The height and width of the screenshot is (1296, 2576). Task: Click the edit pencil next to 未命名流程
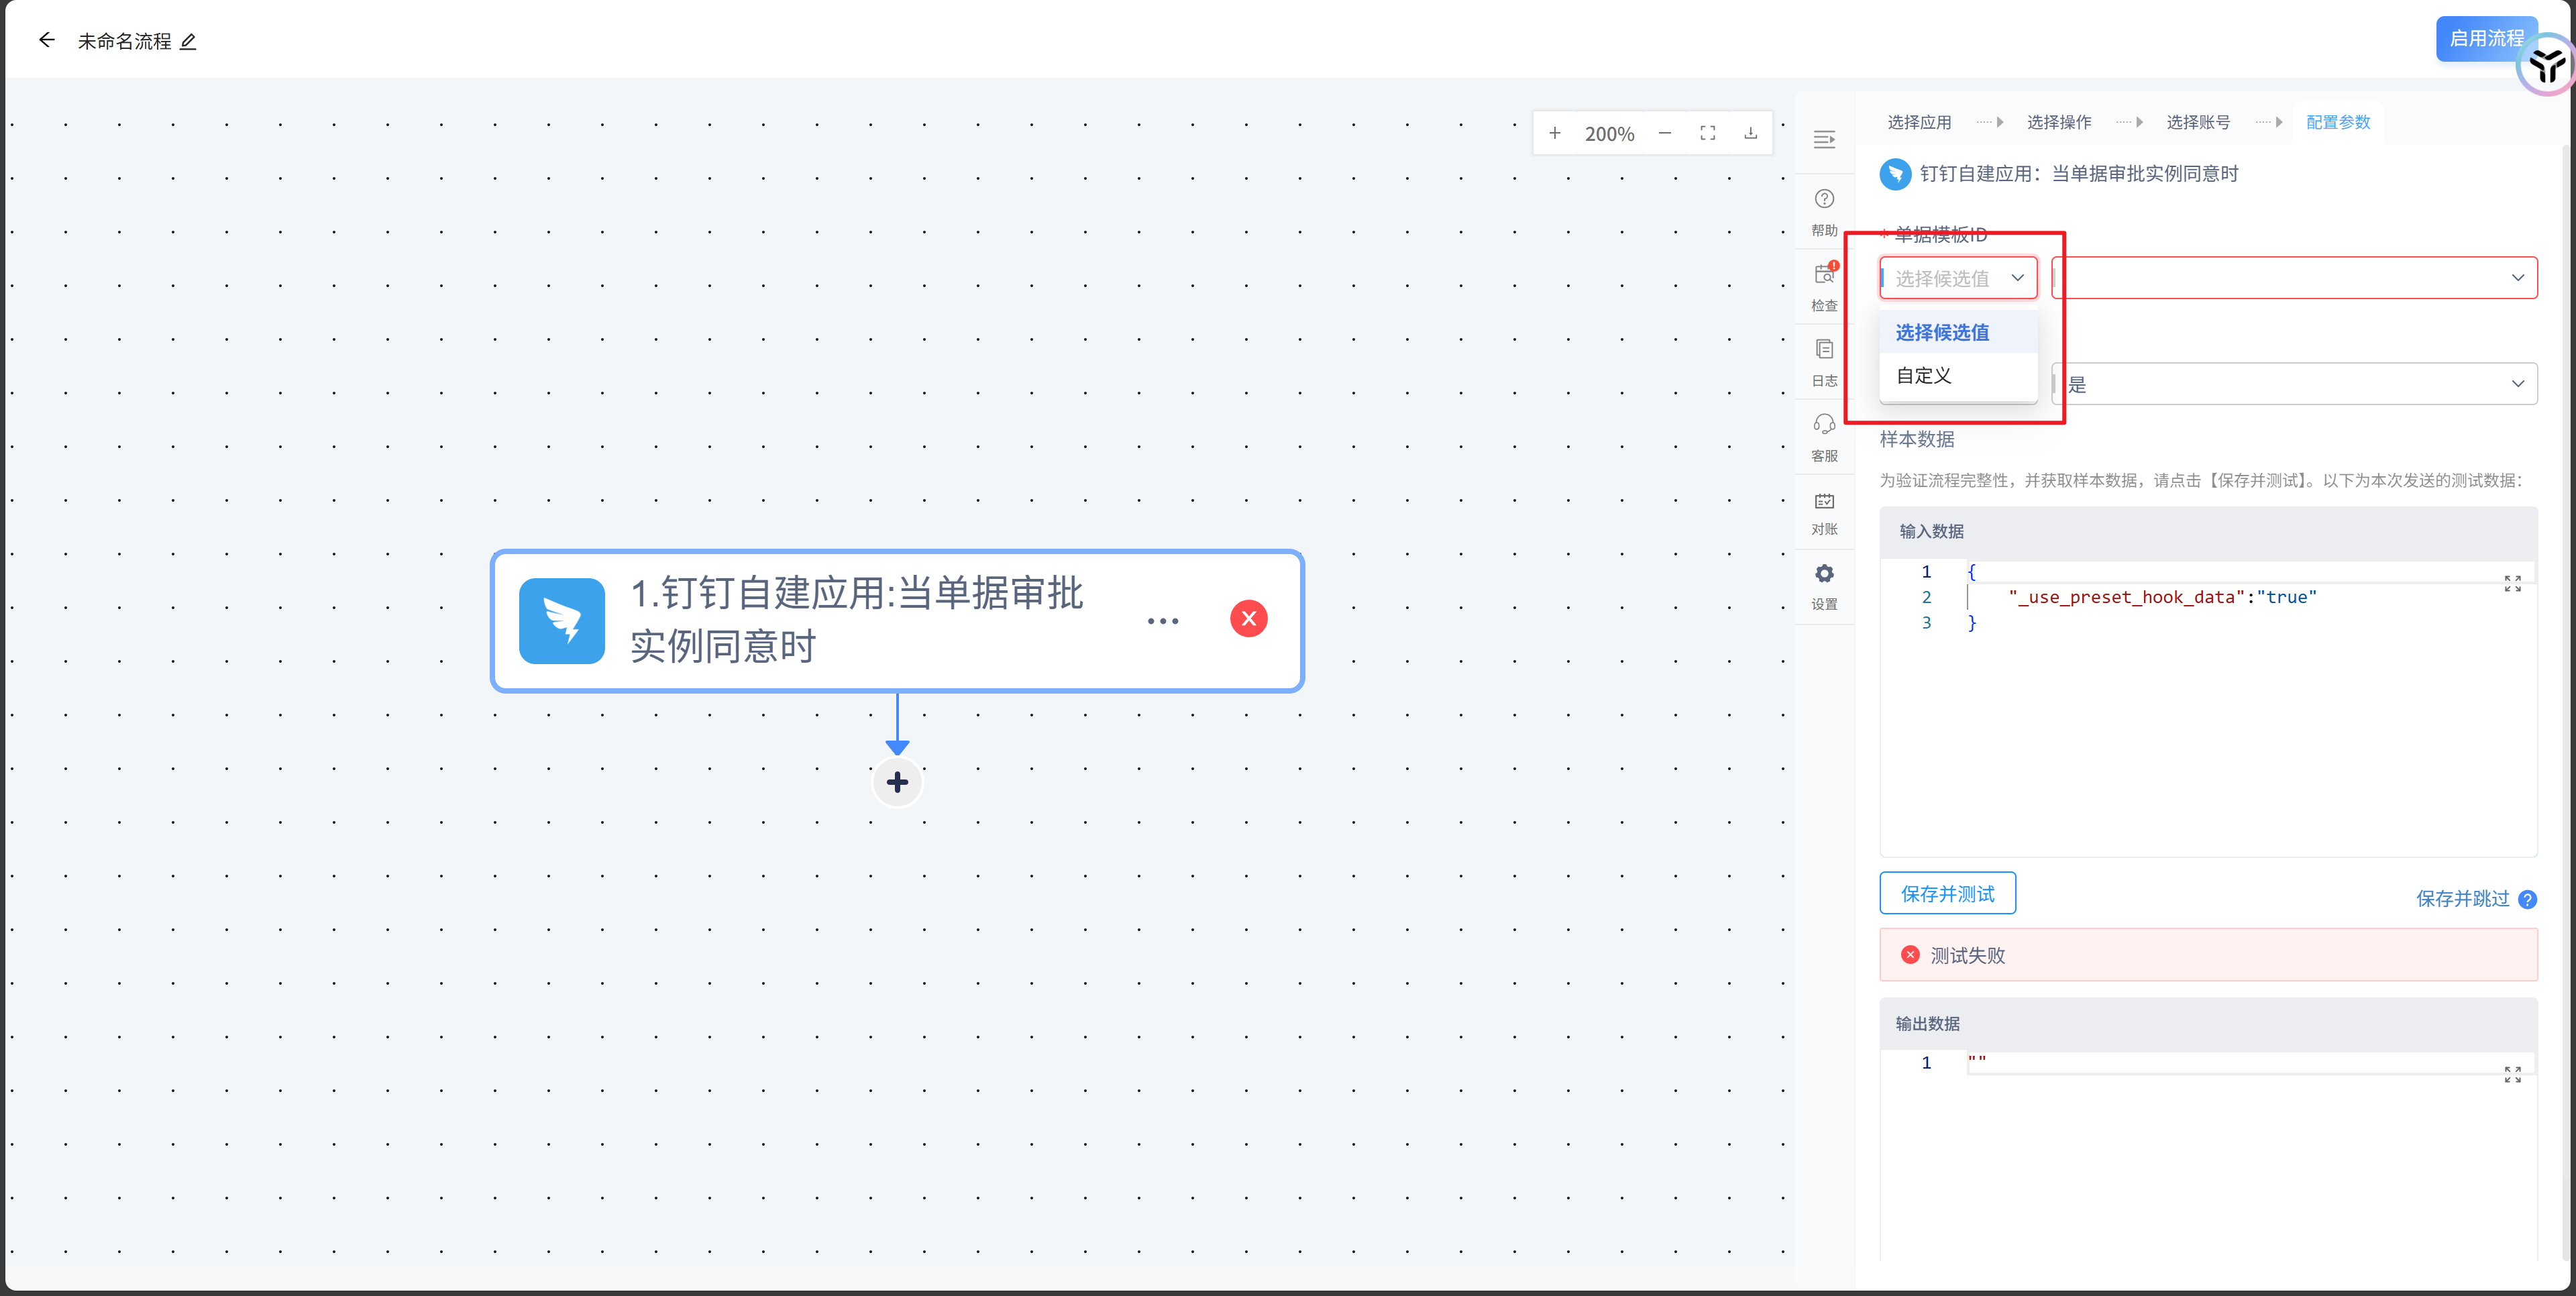pyautogui.click(x=188, y=41)
